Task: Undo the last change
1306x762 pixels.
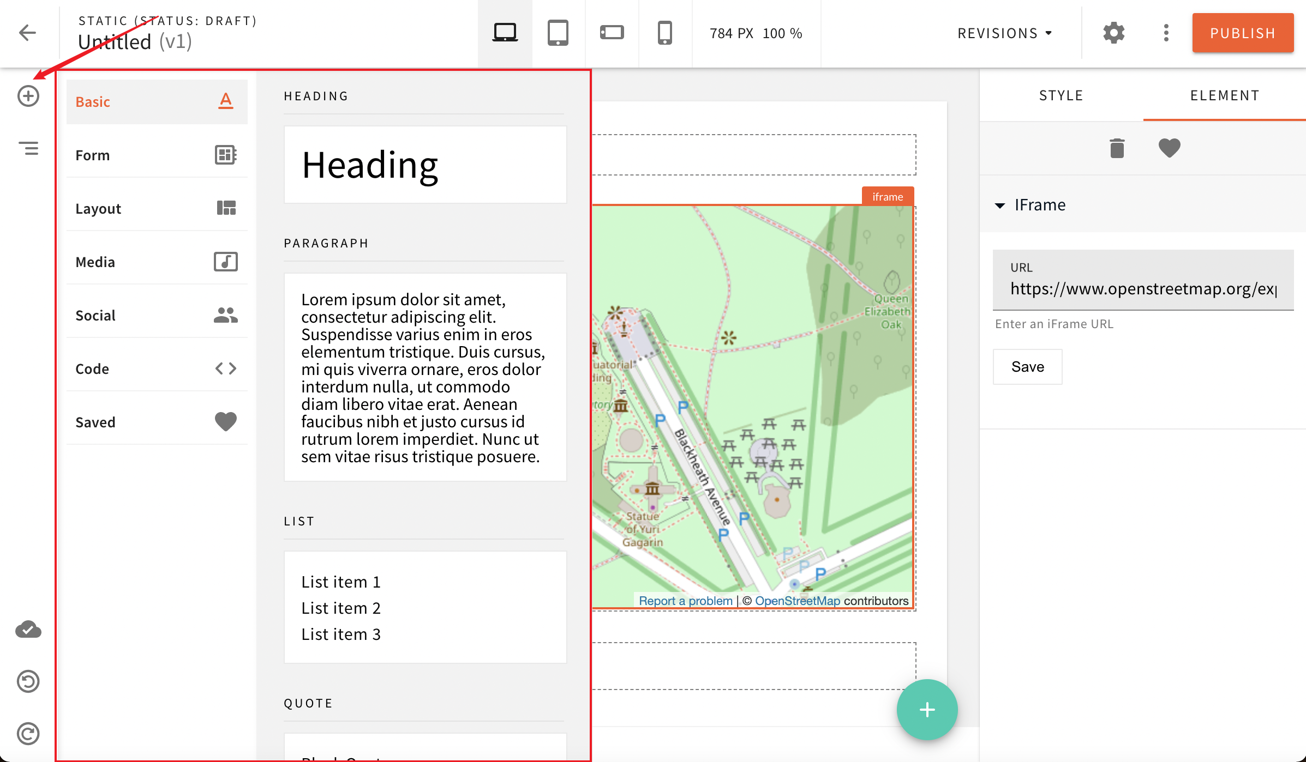Action: click(28, 681)
